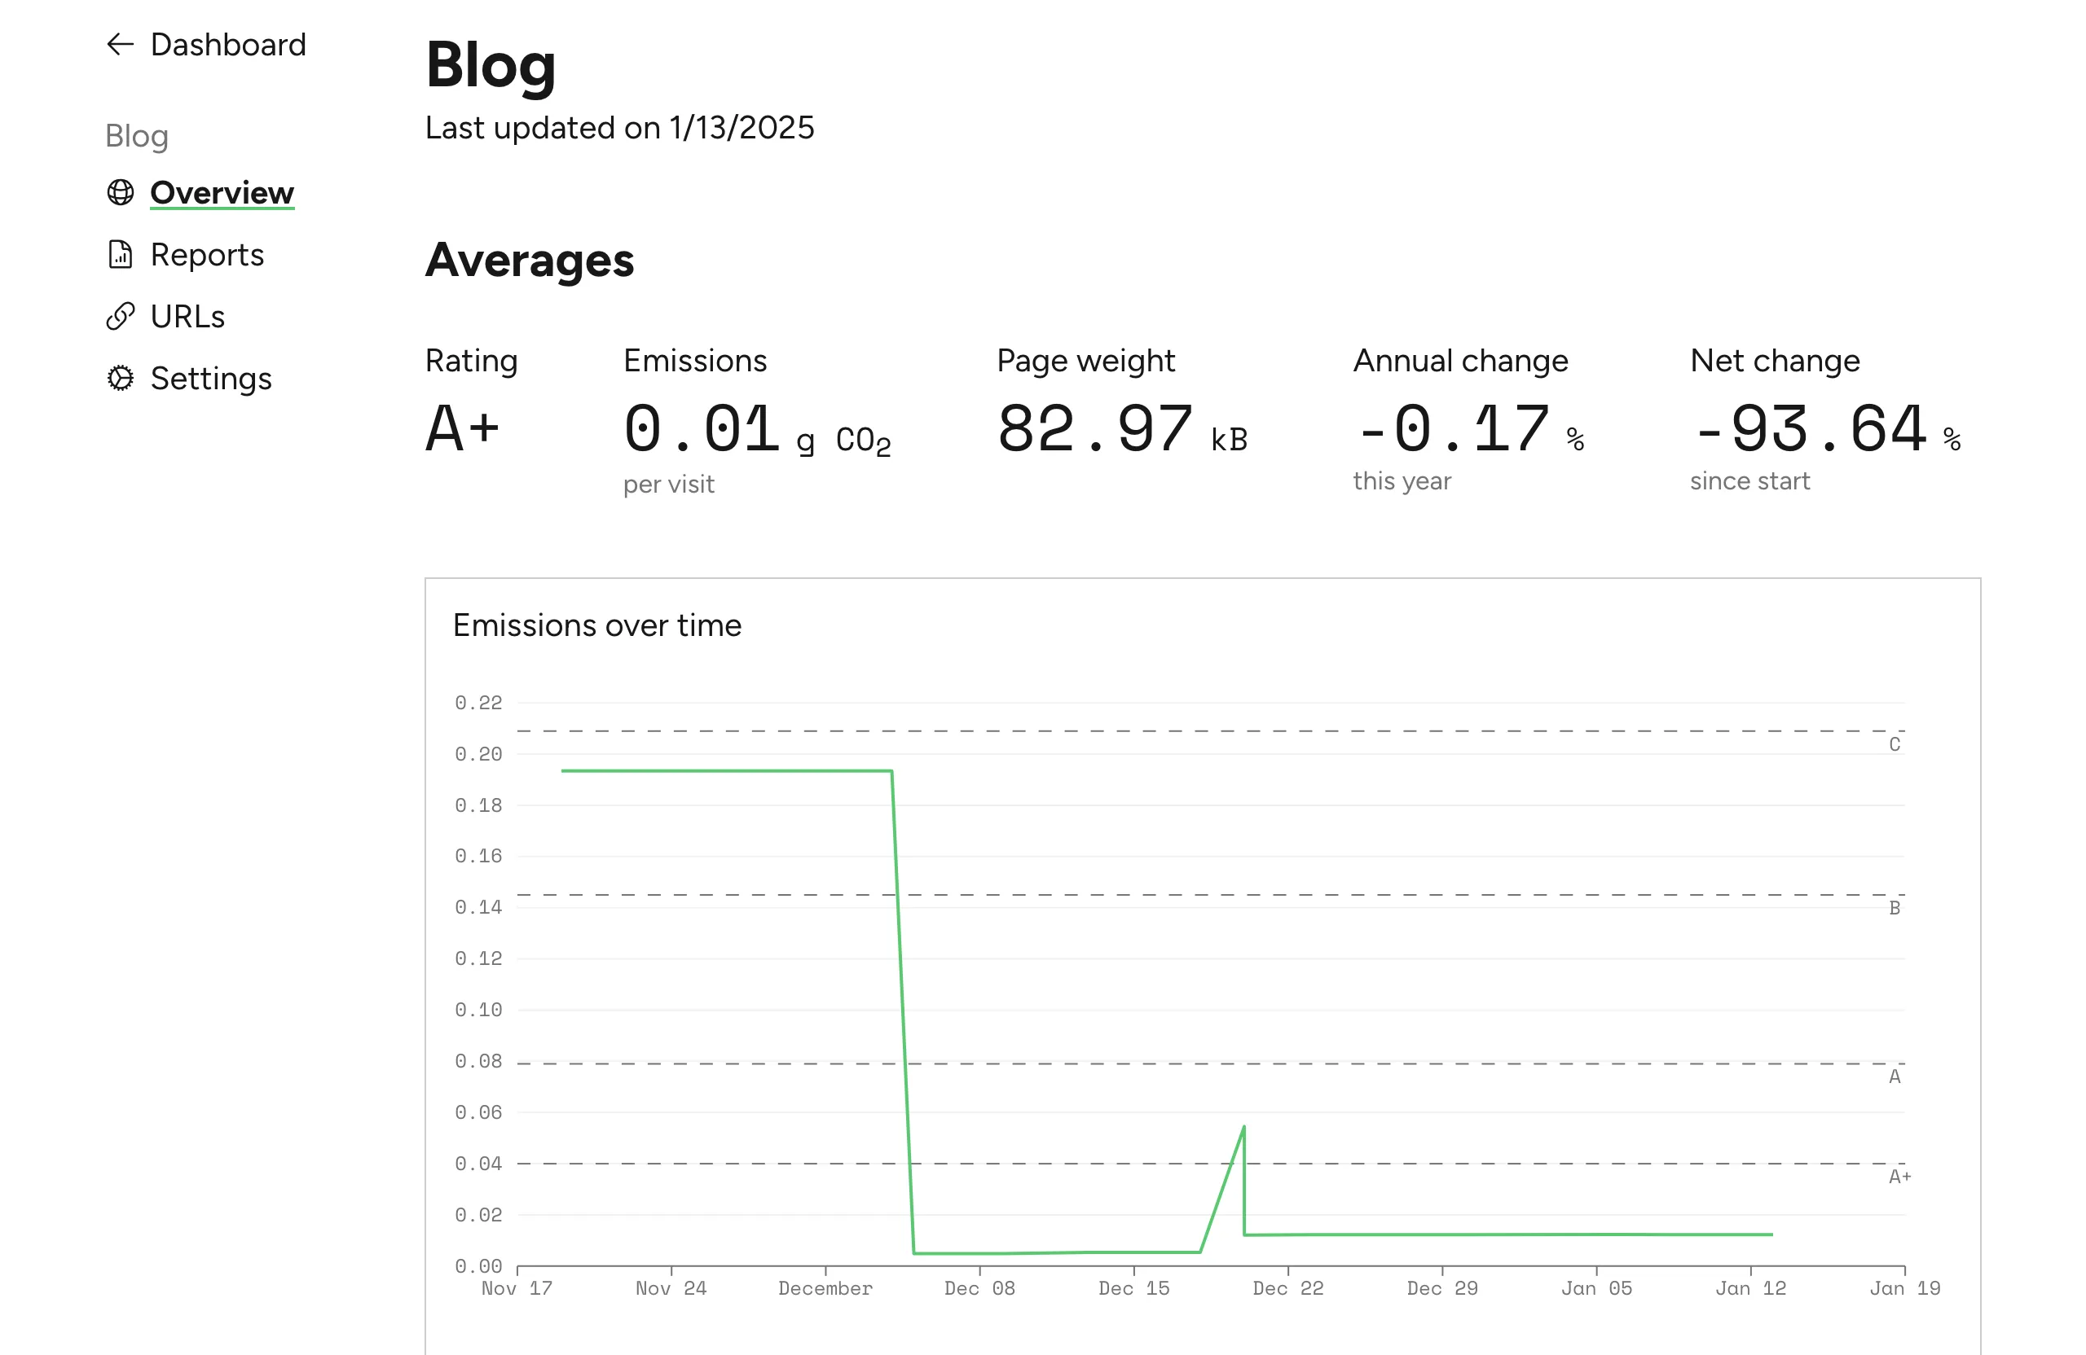This screenshot has width=2086, height=1355.
Task: Click the last updated date text
Action: click(x=619, y=128)
